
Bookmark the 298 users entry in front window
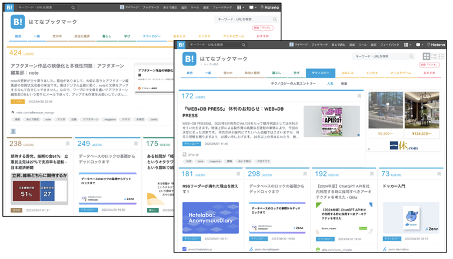tap(305, 174)
